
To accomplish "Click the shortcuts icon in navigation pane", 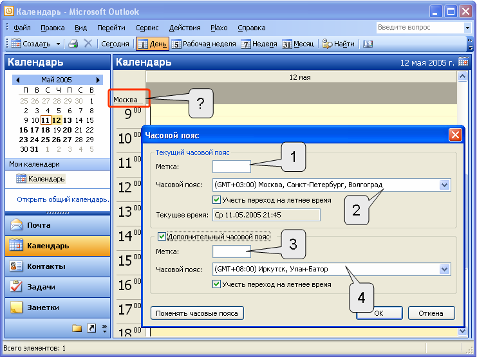I will tap(91, 328).
